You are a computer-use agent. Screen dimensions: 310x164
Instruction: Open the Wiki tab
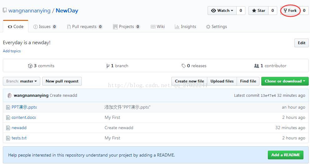click(x=158, y=27)
